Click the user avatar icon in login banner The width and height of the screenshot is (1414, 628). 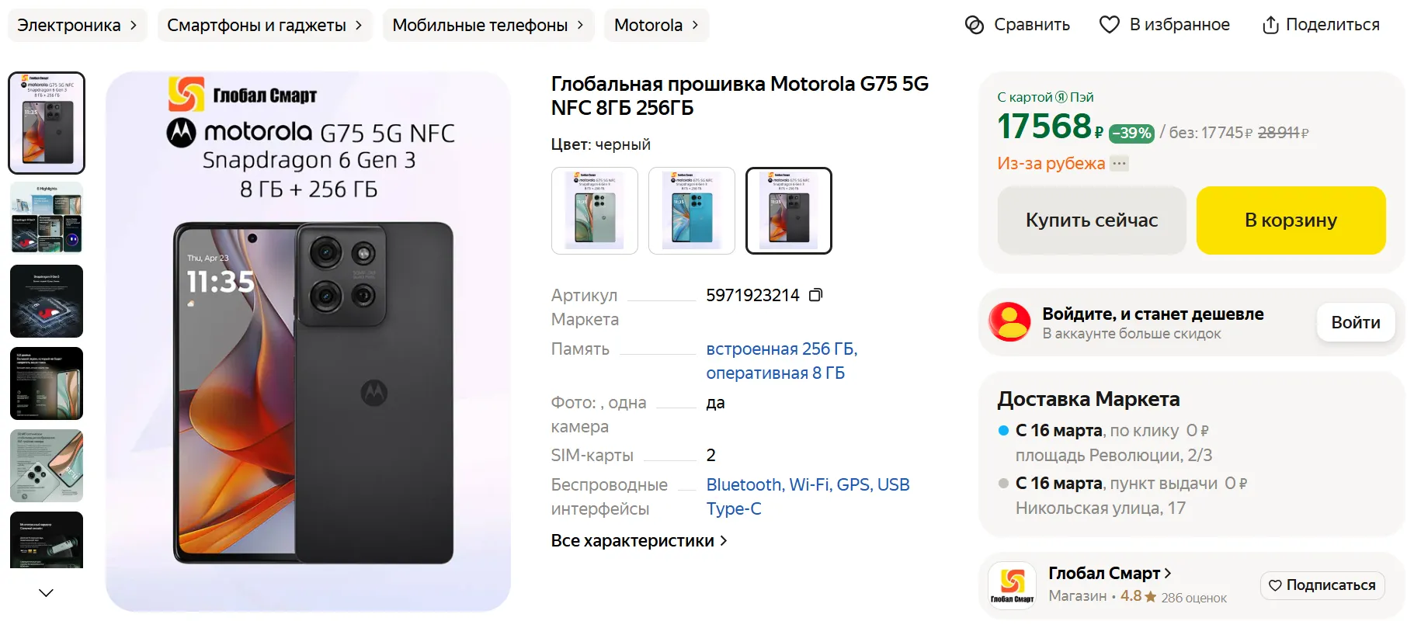tap(1009, 322)
